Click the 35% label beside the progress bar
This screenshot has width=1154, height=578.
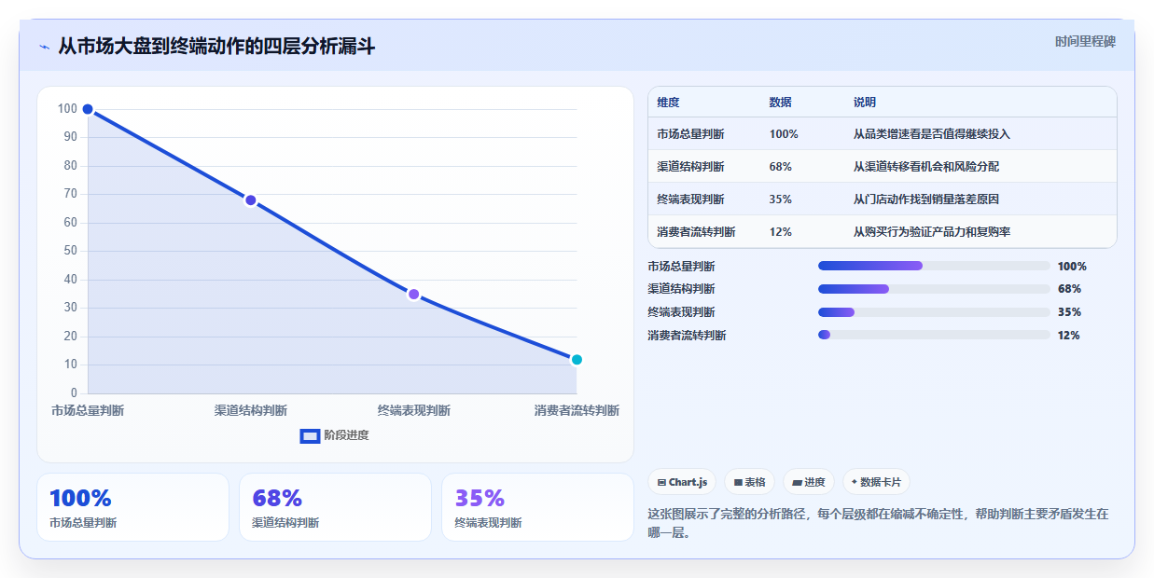(x=1069, y=312)
